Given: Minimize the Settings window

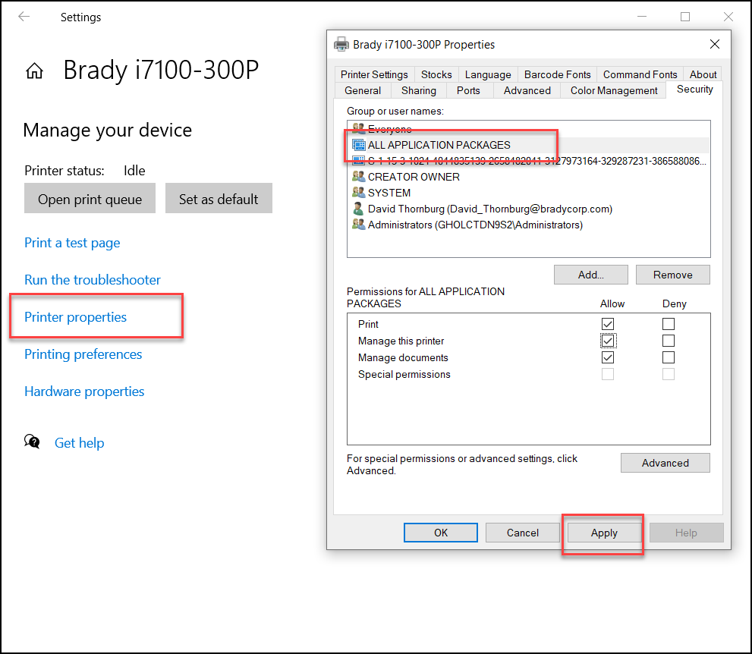Looking at the screenshot, I should [x=642, y=17].
